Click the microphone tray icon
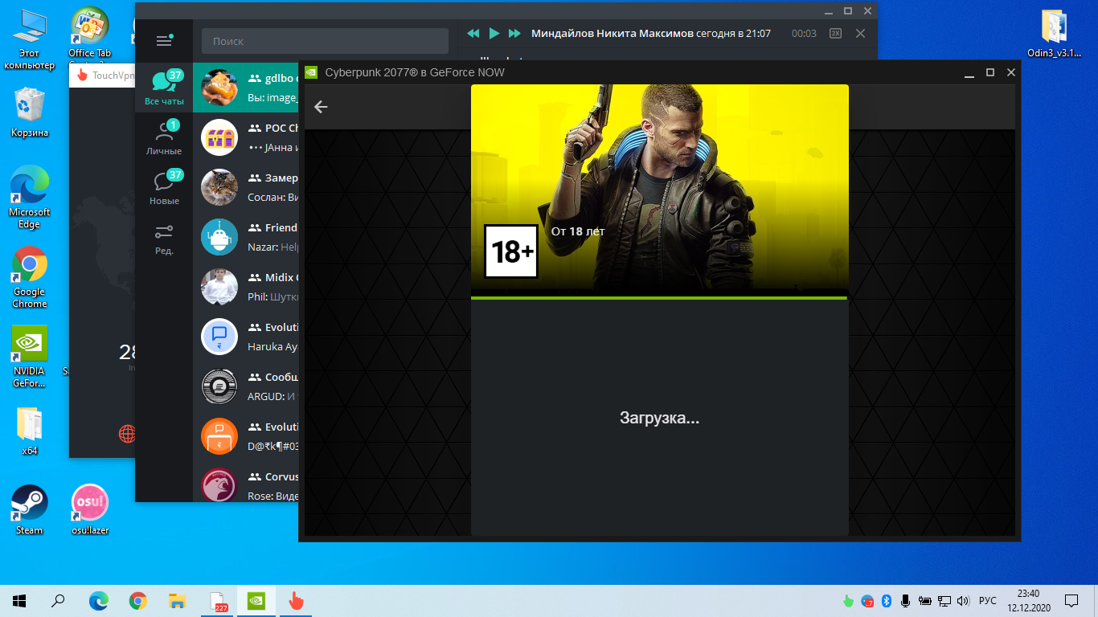The width and height of the screenshot is (1098, 617). pos(906,601)
